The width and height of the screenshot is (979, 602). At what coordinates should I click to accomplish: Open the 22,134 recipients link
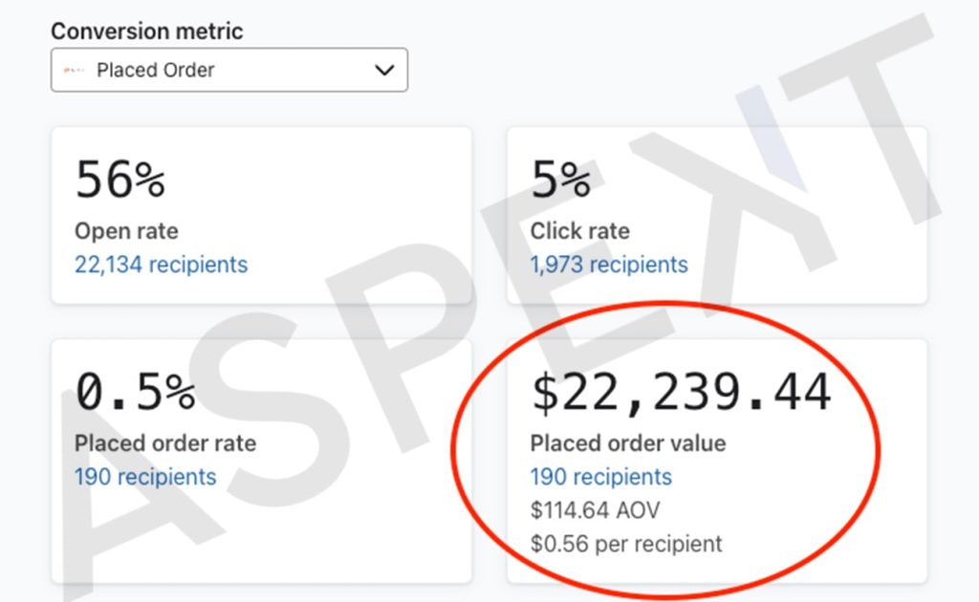point(161,265)
